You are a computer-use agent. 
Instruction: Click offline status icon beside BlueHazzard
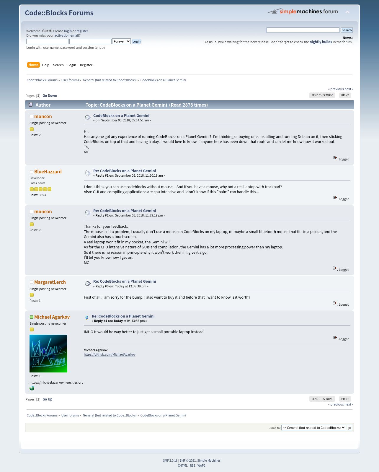(x=32, y=172)
